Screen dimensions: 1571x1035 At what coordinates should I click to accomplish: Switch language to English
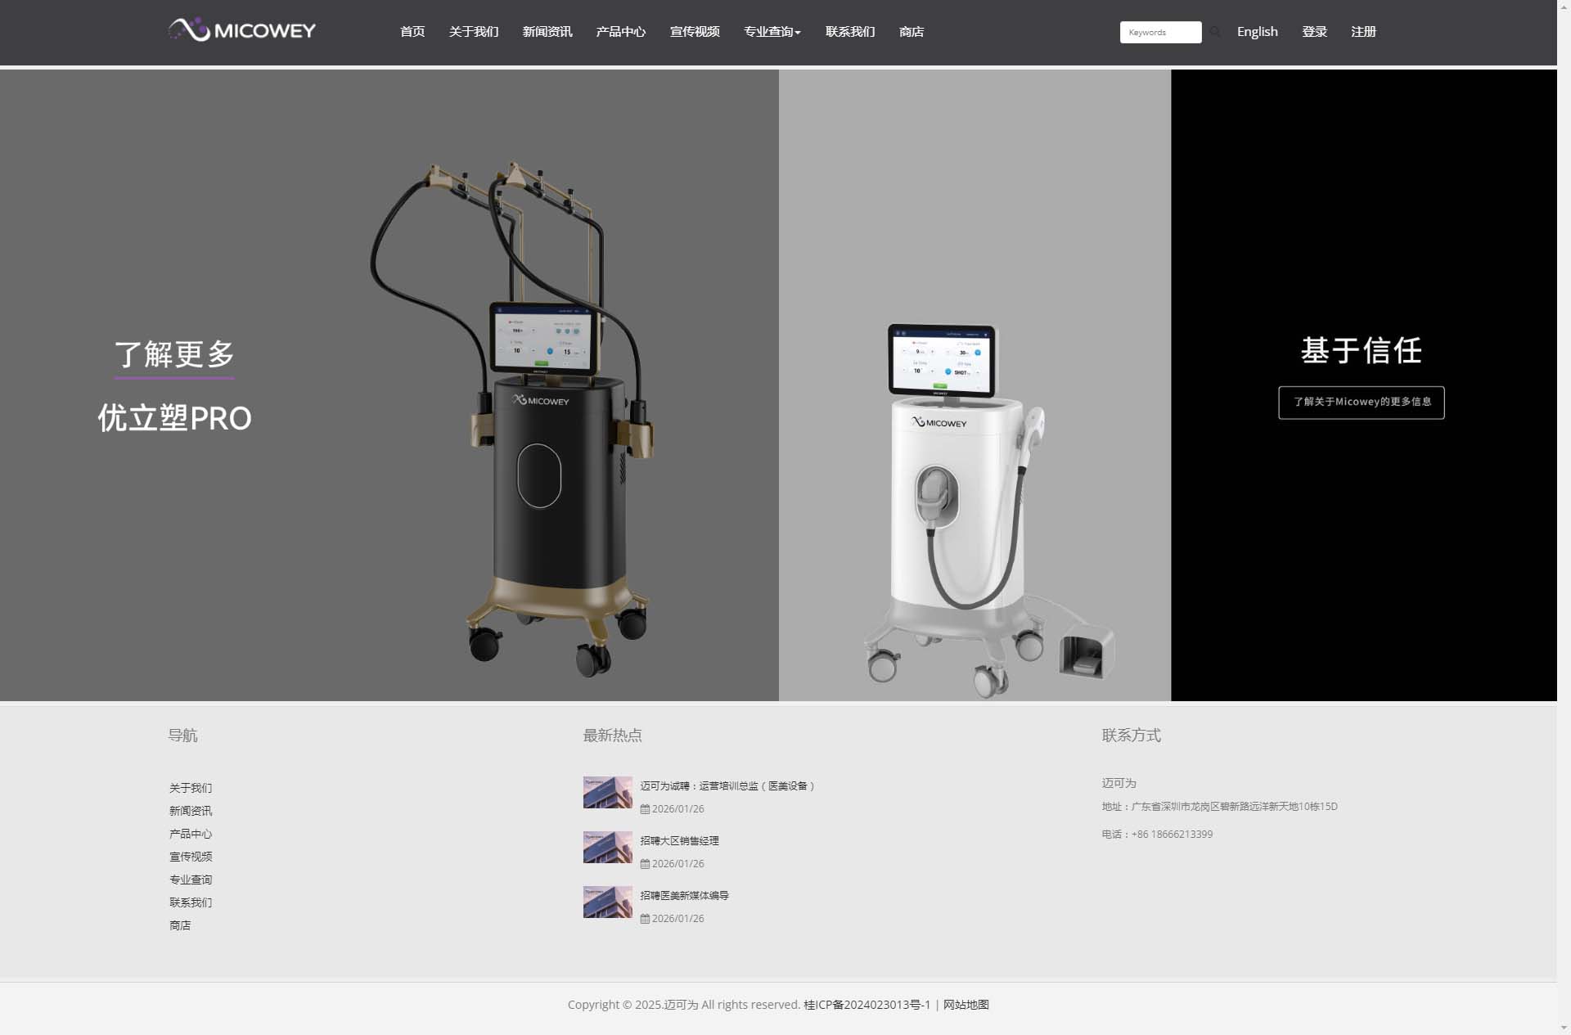[x=1257, y=32]
